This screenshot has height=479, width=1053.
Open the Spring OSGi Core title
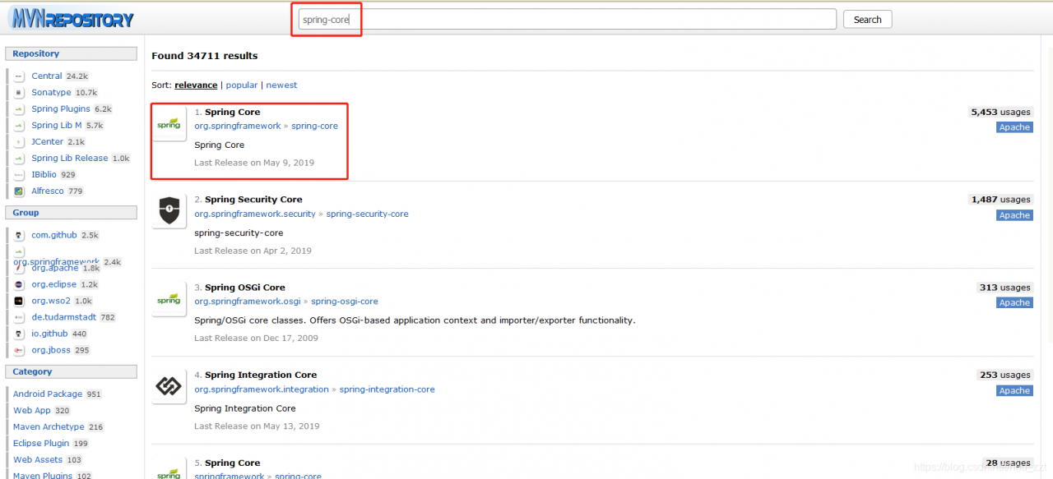pos(245,288)
